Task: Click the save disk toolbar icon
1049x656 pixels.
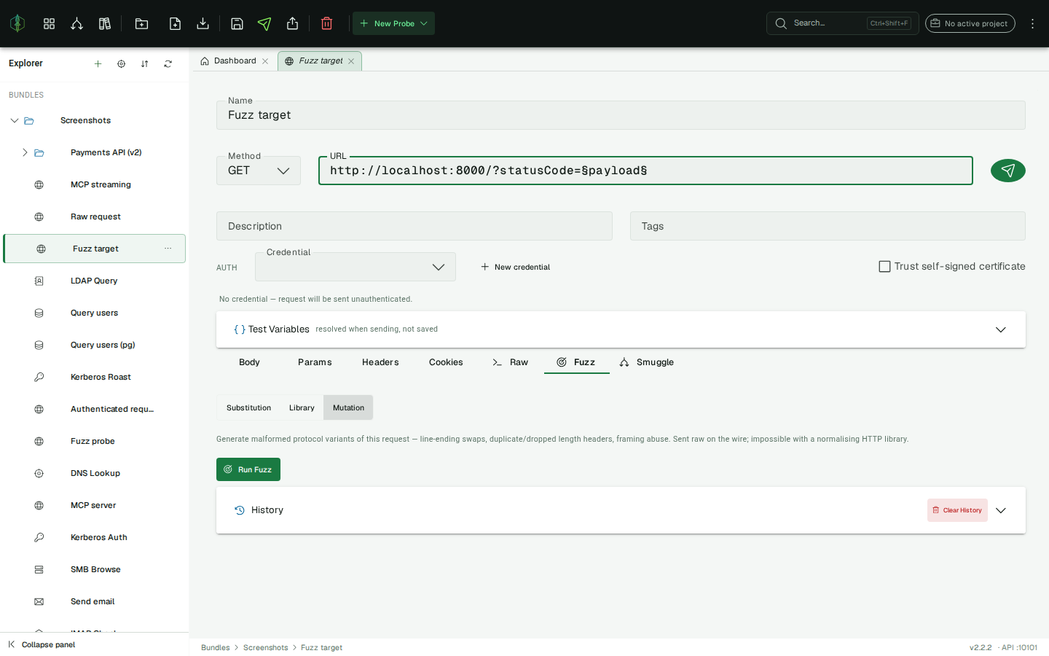Action: (237, 23)
